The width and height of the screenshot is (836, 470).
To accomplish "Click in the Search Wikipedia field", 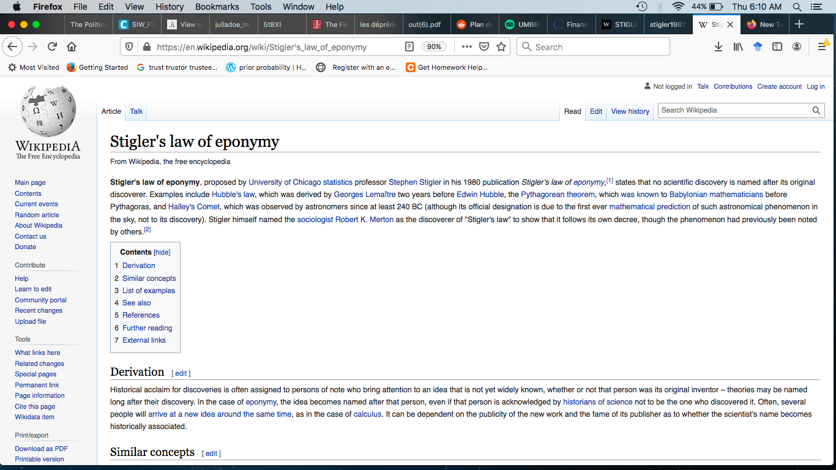I will tap(733, 111).
